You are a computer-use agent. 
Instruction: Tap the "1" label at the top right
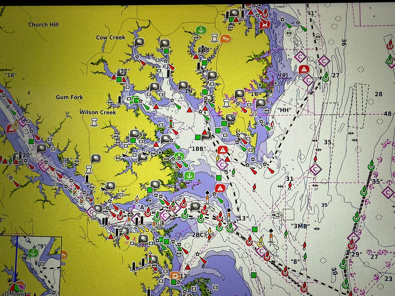tap(313, 14)
